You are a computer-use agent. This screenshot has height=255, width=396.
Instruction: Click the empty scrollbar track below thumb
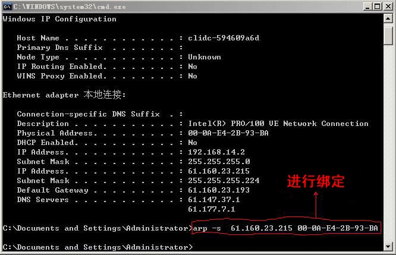(388, 144)
